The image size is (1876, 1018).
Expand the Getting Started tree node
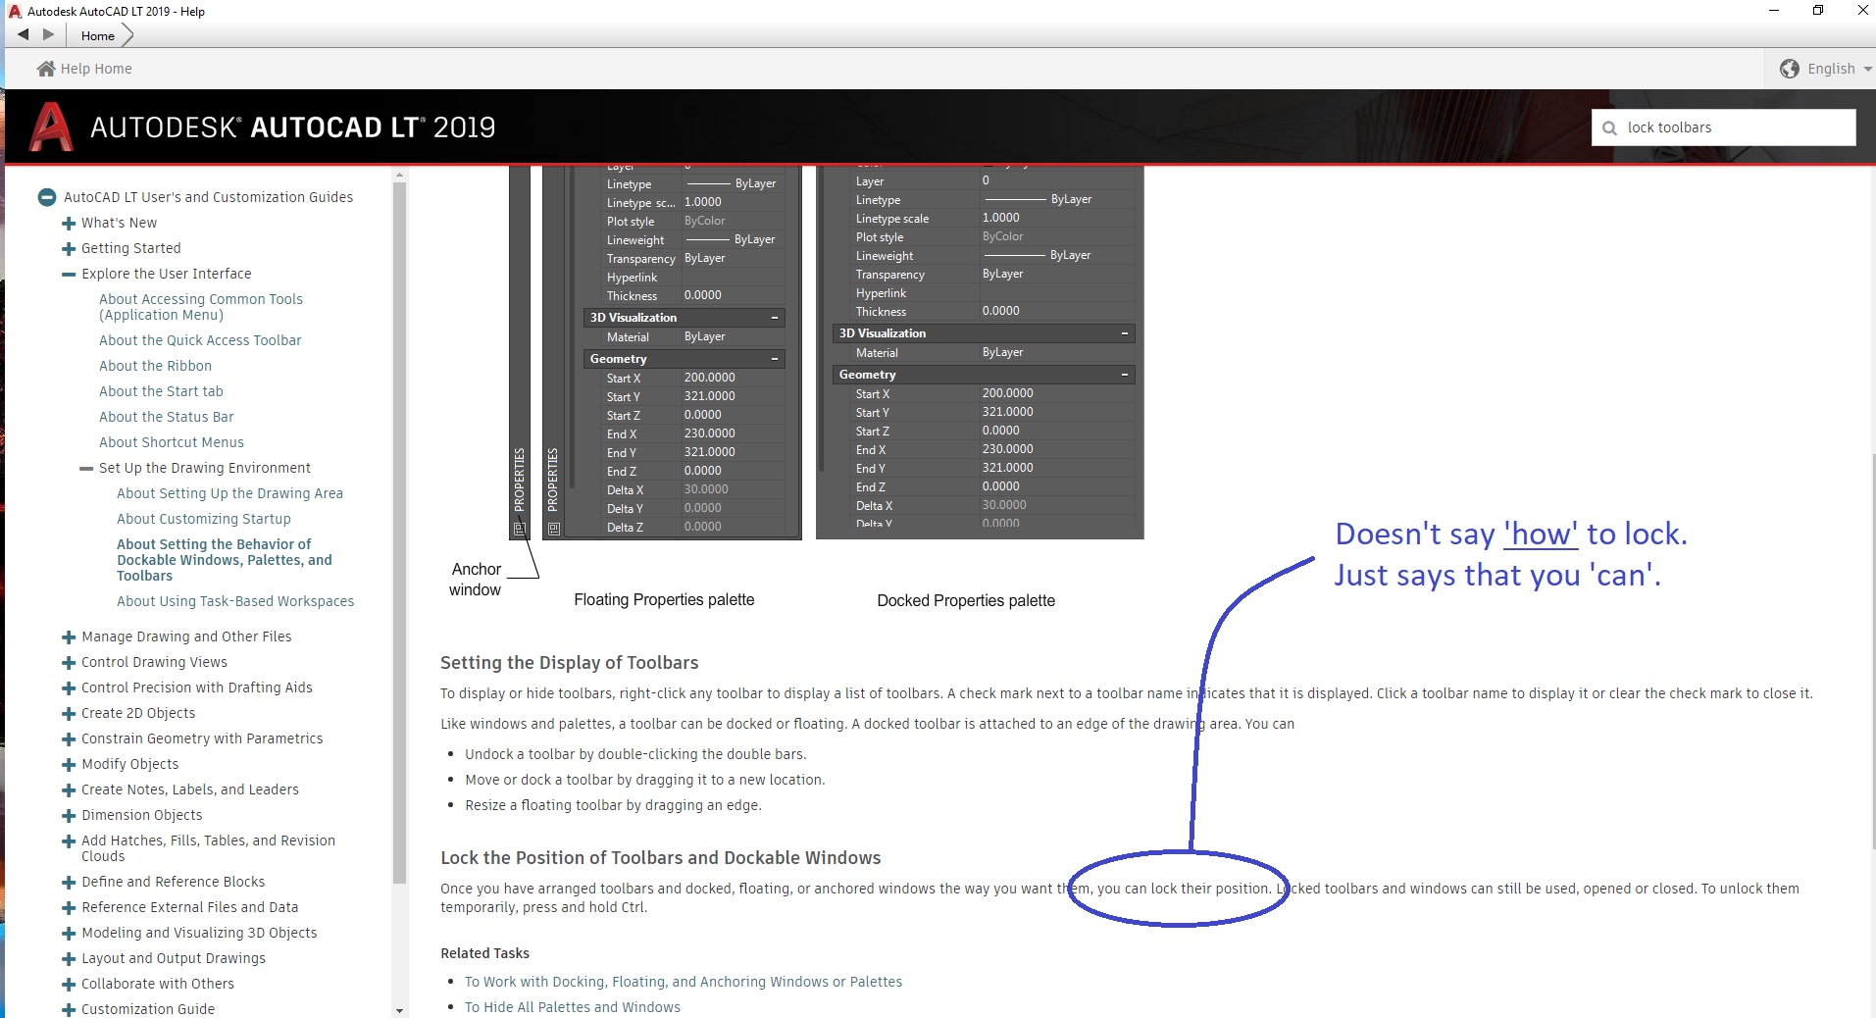(68, 248)
